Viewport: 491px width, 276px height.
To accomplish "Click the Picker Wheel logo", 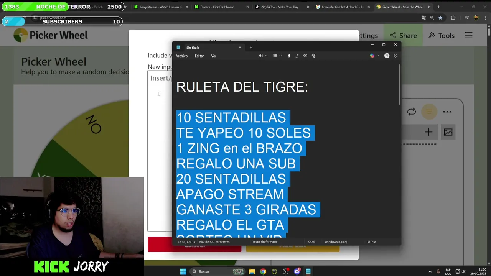I will point(51,35).
